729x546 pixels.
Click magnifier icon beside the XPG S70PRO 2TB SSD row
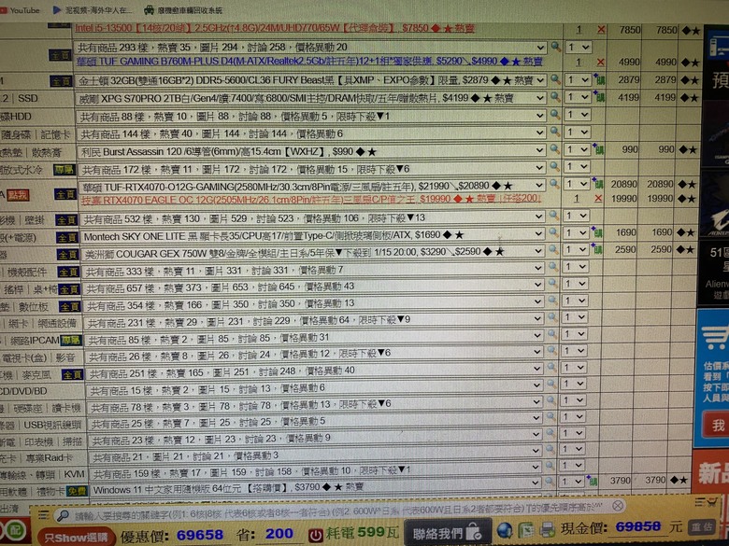555,97
